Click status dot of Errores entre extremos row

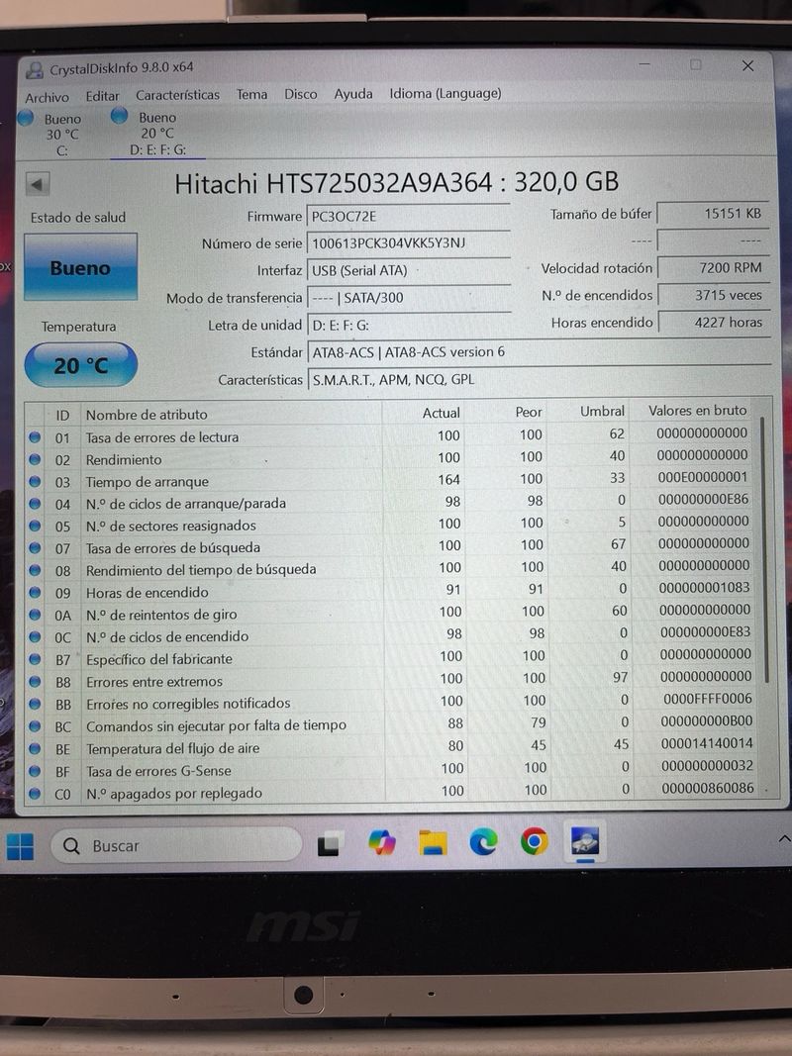[x=35, y=682]
